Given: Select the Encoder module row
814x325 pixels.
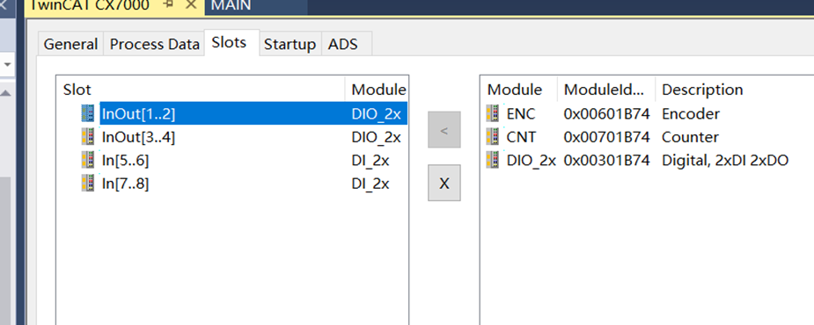Looking at the screenshot, I should 647,113.
